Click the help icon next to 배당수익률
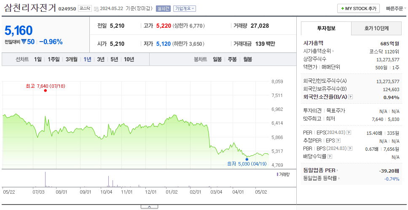The height and width of the screenshot is (210, 408). point(330,157)
